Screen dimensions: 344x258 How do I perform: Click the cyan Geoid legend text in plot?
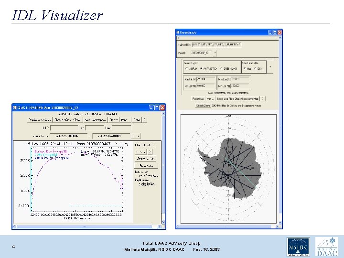point(46,154)
